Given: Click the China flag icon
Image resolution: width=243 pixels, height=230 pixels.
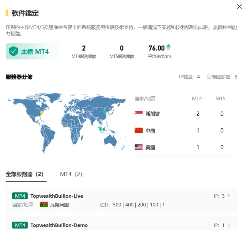Looking at the screenshot, I should [x=138, y=130].
